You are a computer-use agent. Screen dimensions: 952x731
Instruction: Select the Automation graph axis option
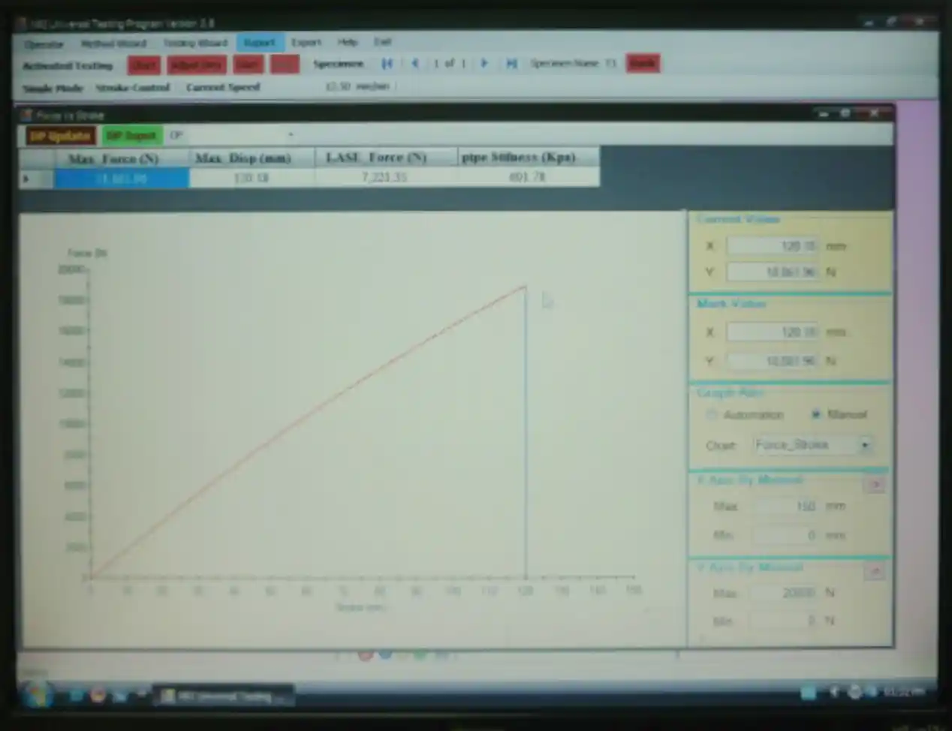[x=712, y=415]
